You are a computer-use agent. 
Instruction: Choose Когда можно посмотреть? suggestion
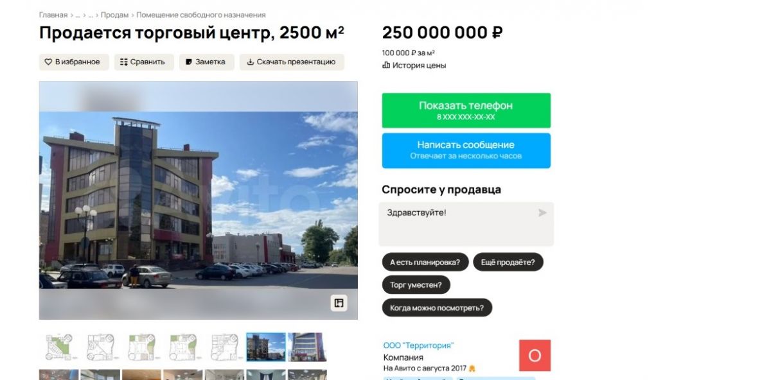pyautogui.click(x=437, y=307)
